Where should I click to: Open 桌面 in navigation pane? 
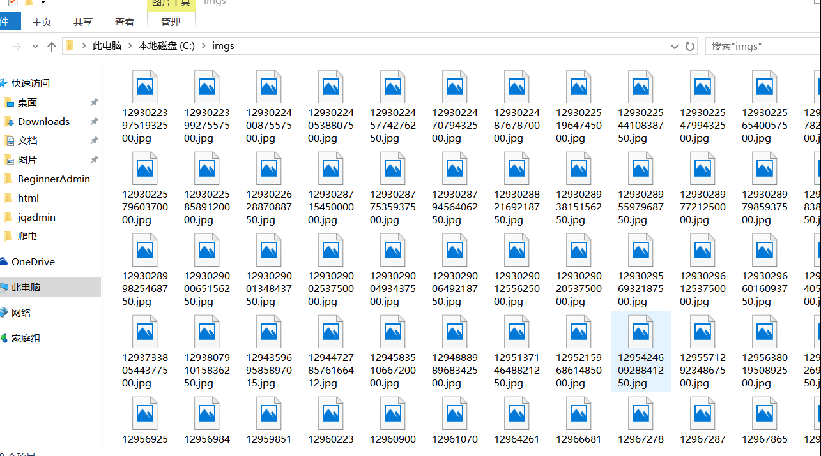coord(27,102)
